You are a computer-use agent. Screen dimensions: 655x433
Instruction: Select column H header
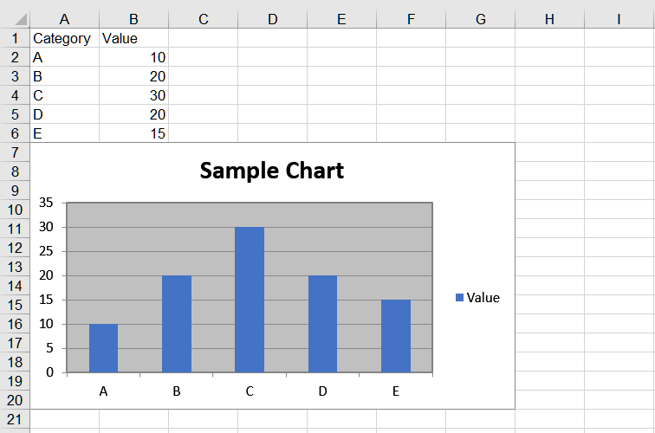pos(549,19)
